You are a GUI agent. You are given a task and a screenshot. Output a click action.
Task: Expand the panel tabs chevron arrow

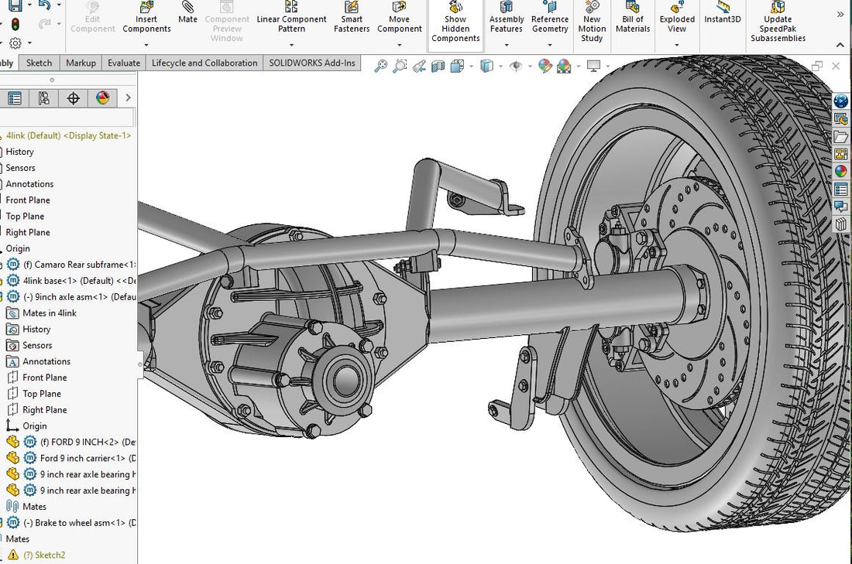pos(128,98)
